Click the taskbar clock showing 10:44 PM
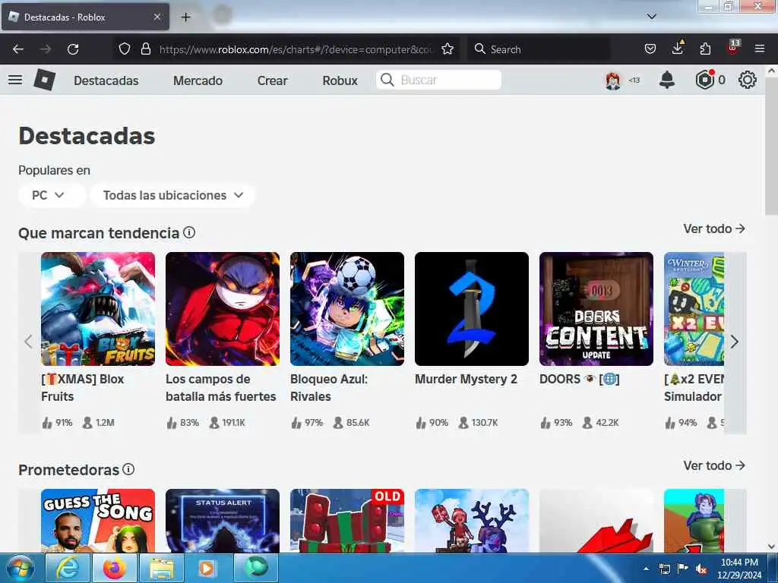Screen dimensions: 778x583 tap(739, 569)
